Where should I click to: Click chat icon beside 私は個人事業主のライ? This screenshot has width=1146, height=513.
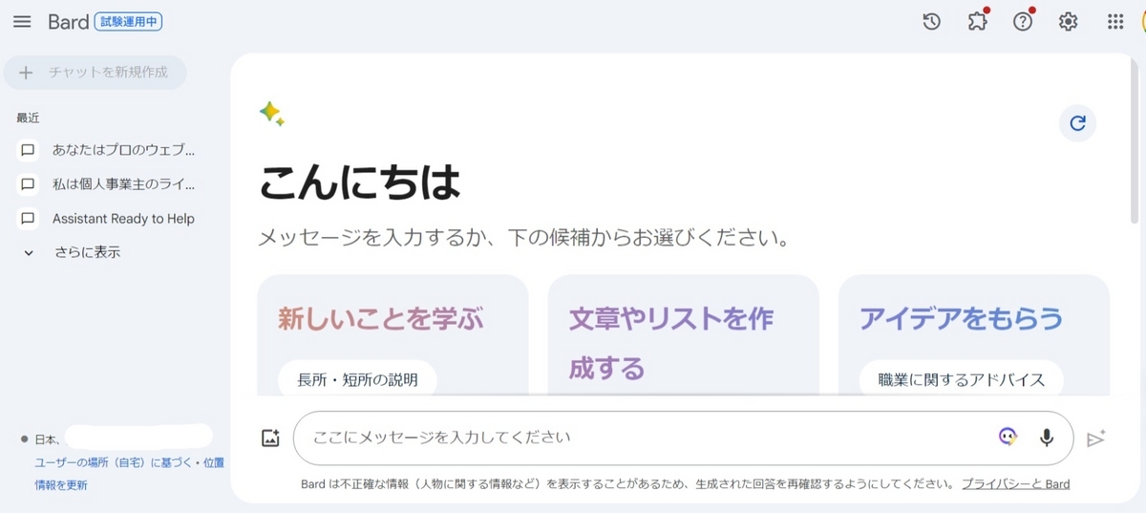click(28, 184)
